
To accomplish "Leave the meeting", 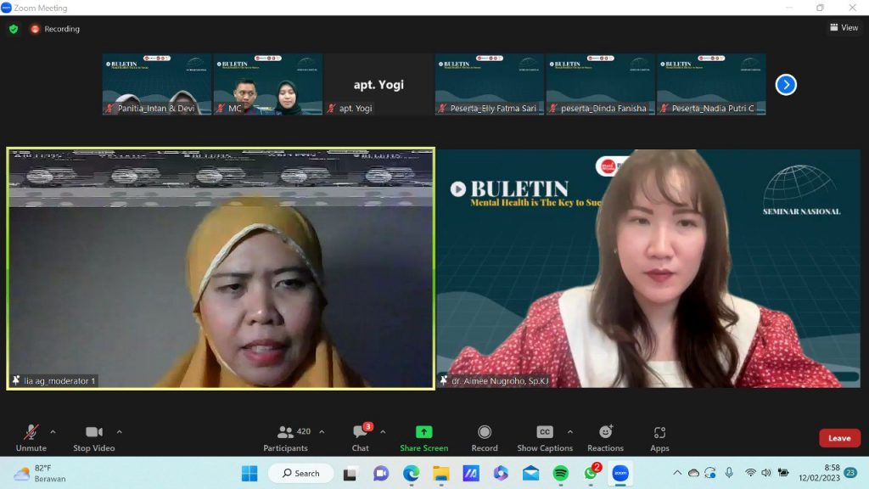I will [x=838, y=438].
